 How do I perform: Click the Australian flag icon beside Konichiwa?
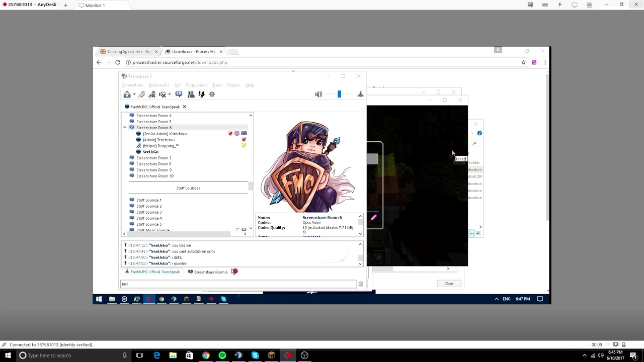pyautogui.click(x=244, y=134)
